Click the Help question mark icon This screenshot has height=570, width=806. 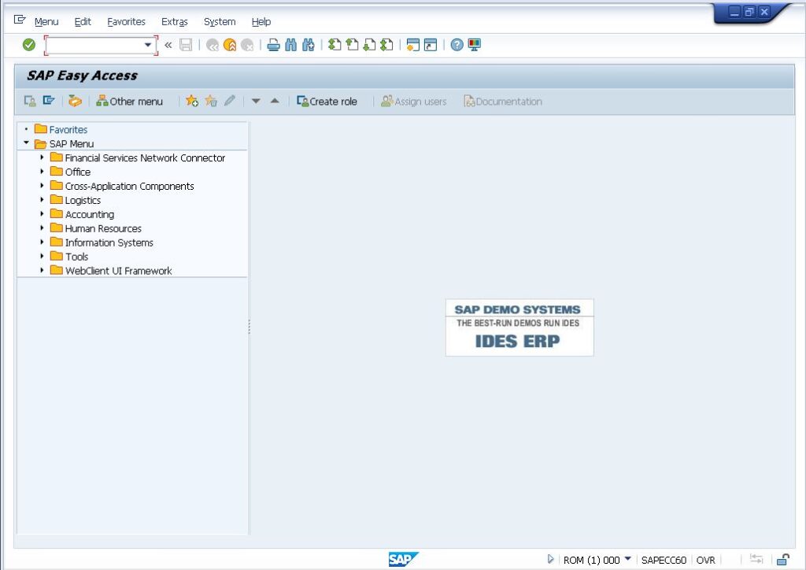(x=456, y=45)
